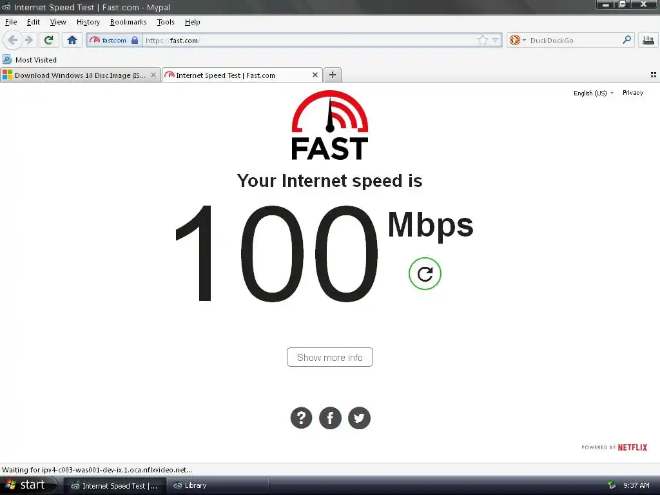Image resolution: width=660 pixels, height=495 pixels.
Task: Reload the page with toolbar refresh icon
Action: (48, 40)
